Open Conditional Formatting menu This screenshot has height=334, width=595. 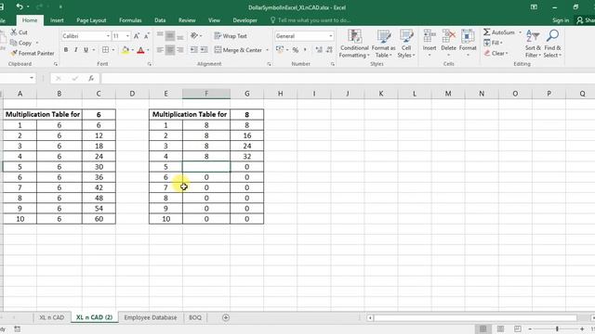tap(354, 44)
